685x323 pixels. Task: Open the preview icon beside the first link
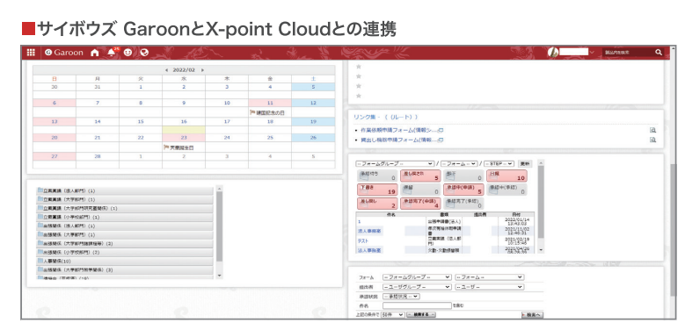tap(652, 130)
